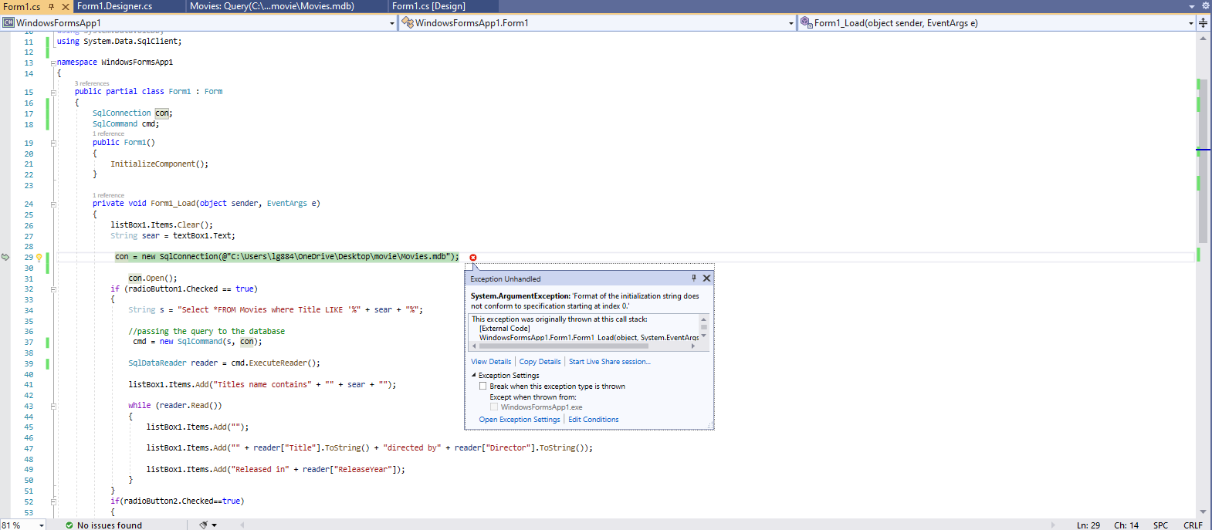Click the '3 references' CodeLens above Form1 class
Image resolution: width=1212 pixels, height=530 pixels.
(x=92, y=83)
